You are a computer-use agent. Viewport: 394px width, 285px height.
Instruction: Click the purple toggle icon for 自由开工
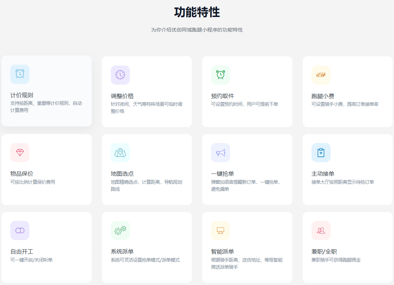click(20, 230)
